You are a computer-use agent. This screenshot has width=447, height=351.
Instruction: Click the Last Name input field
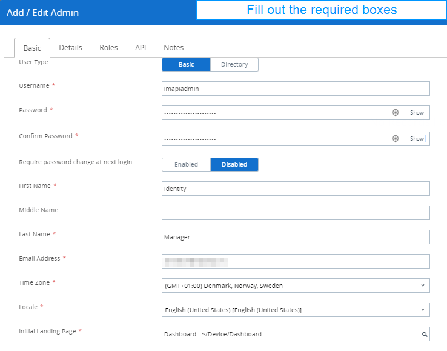click(296, 237)
